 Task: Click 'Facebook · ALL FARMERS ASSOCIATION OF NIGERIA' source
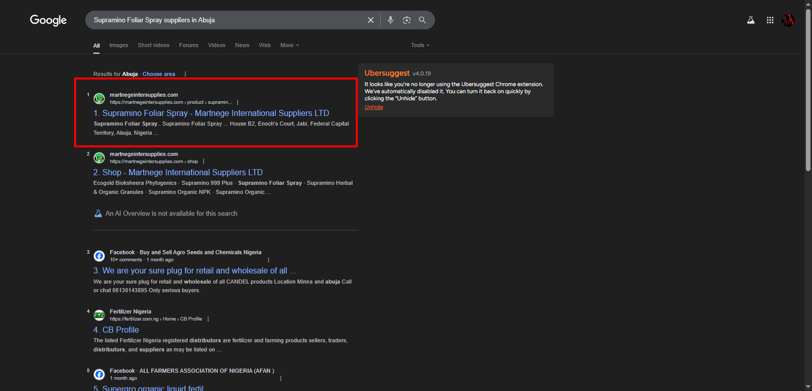click(x=192, y=371)
